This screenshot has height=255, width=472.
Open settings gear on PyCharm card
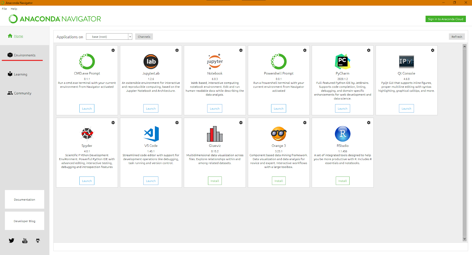369,50
